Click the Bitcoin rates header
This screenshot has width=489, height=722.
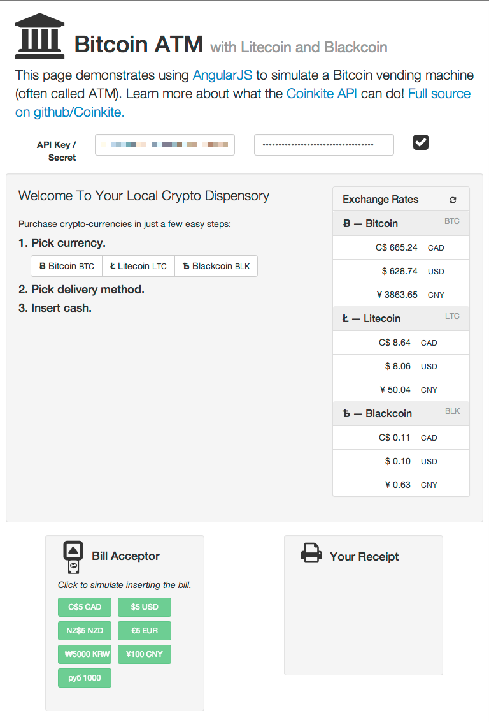coord(400,224)
